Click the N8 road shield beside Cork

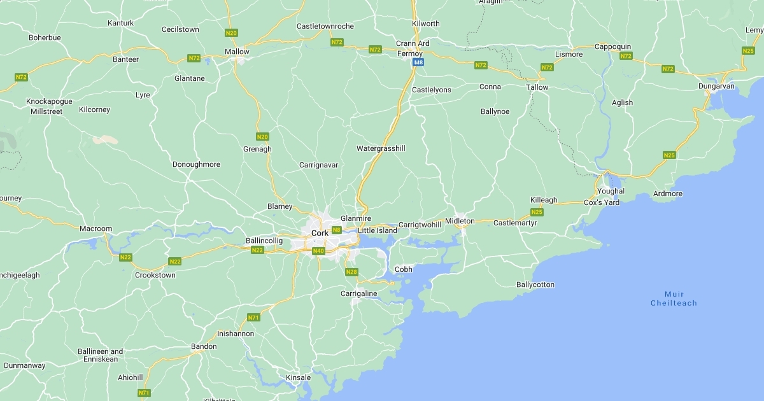(x=337, y=230)
